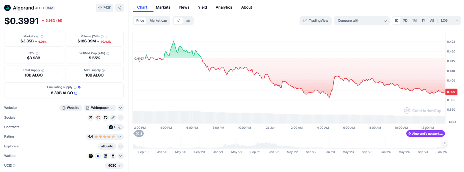Open the Volume (24h) arrow chevron

pos(106,36)
